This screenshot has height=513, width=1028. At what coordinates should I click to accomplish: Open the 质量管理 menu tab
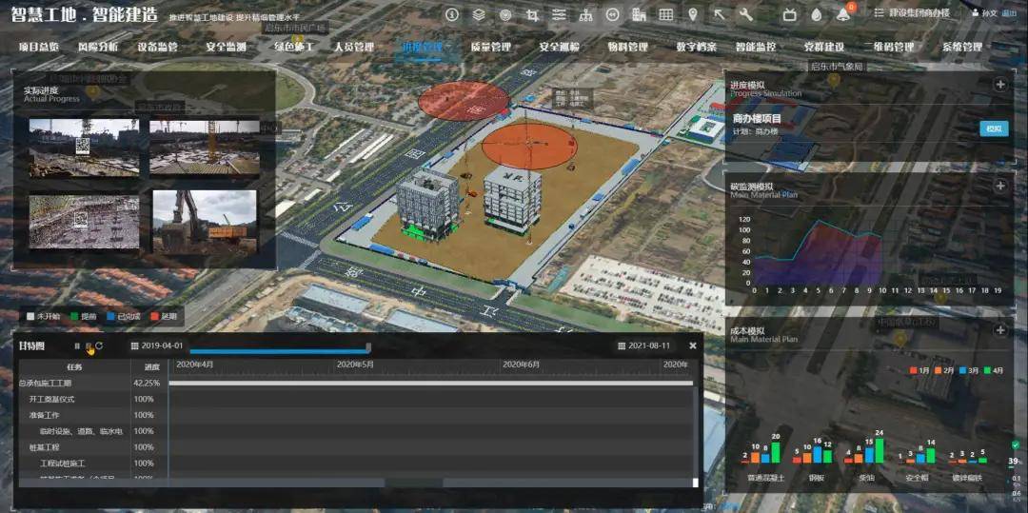491,47
